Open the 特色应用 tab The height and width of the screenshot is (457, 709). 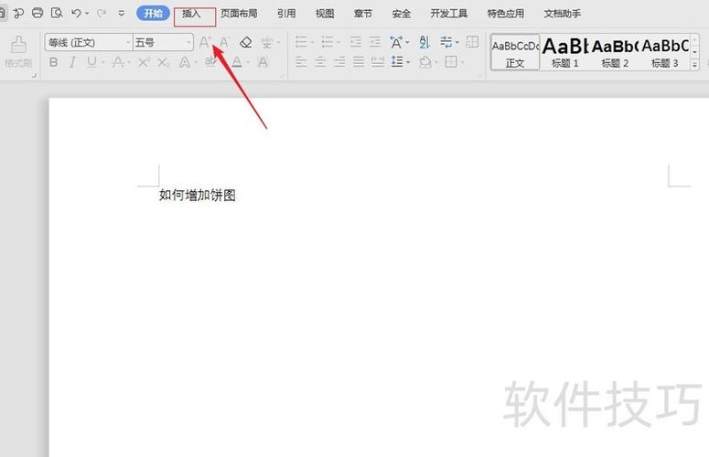[x=506, y=14]
